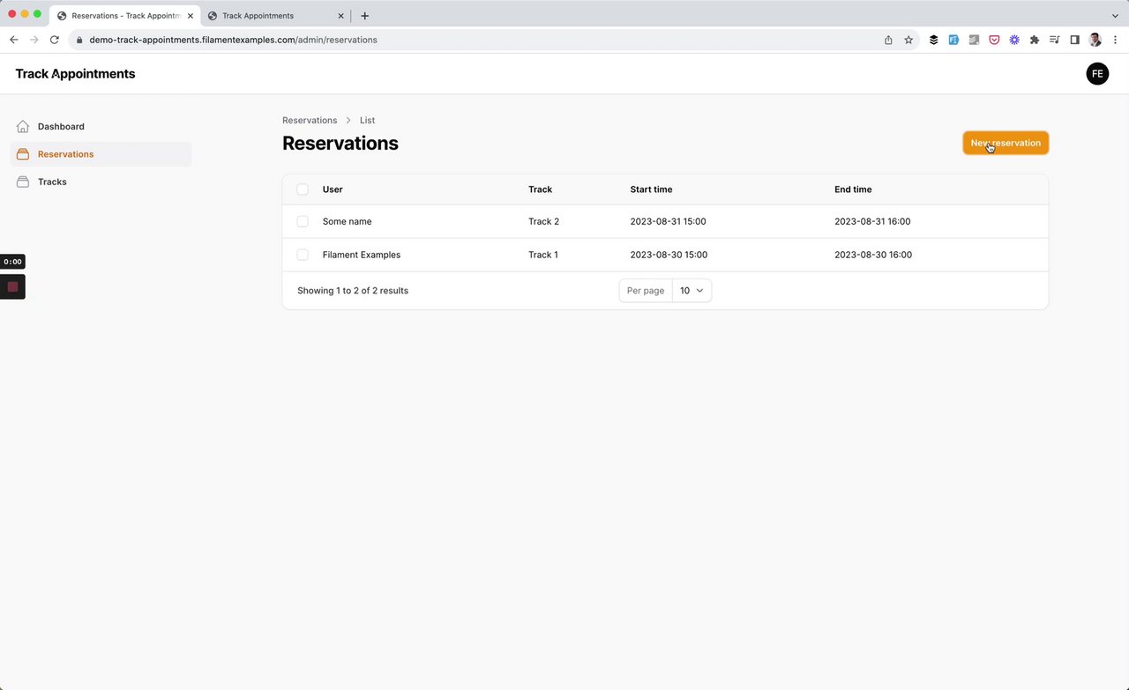Click the Pocket extension icon
The width and height of the screenshot is (1129, 690).
click(x=994, y=40)
